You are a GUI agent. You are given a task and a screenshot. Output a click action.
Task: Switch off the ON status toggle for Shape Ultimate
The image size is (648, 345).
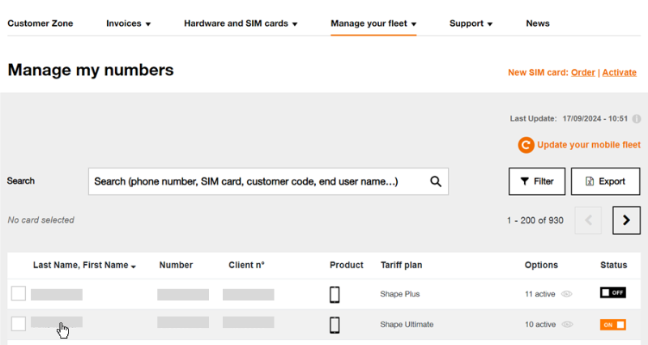click(613, 325)
